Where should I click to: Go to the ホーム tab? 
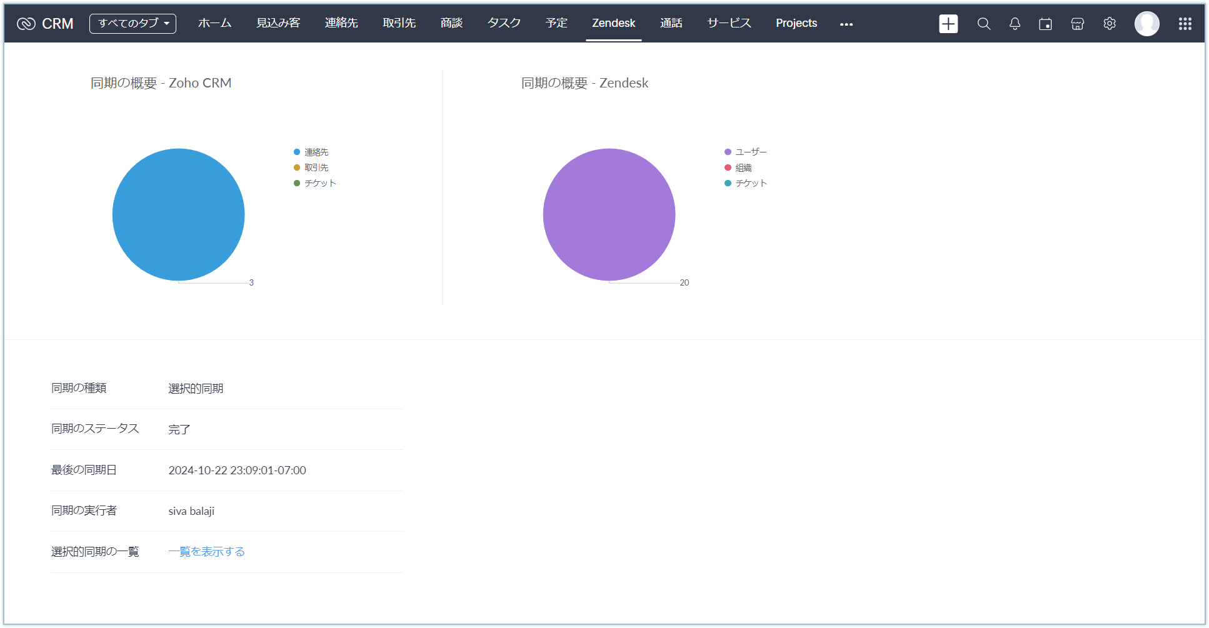tap(215, 23)
